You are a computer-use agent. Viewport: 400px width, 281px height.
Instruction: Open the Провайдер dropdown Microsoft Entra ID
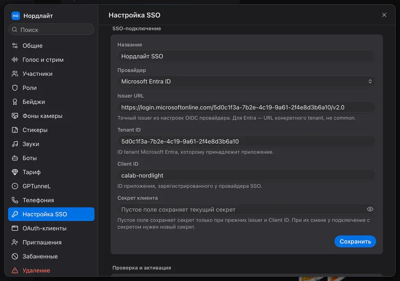tap(246, 81)
